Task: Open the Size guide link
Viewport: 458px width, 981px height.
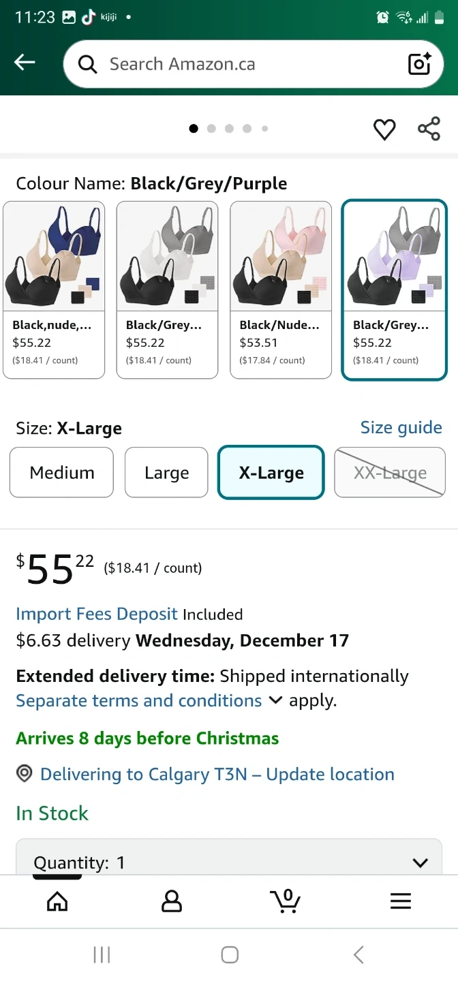Action: 401,427
